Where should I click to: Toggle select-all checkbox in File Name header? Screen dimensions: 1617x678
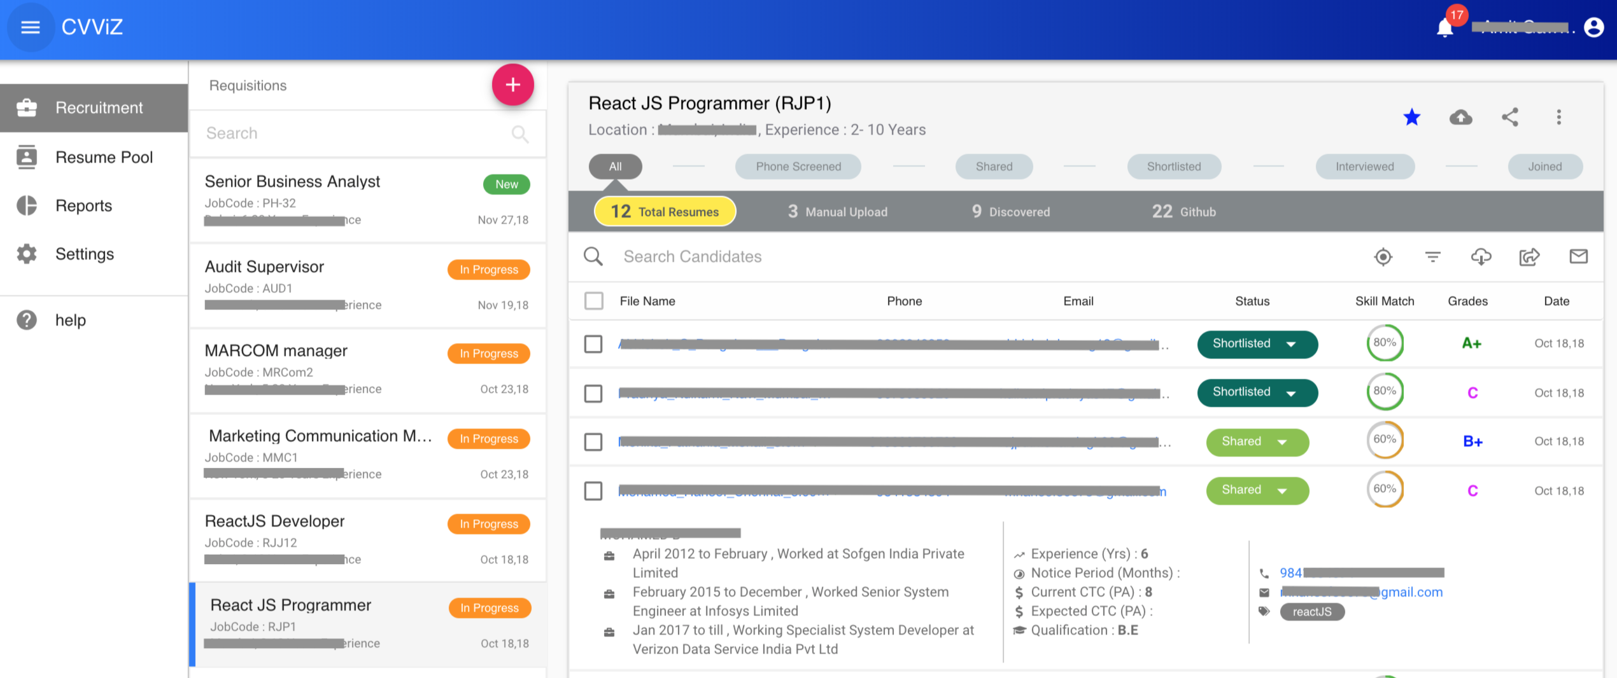pos(593,301)
